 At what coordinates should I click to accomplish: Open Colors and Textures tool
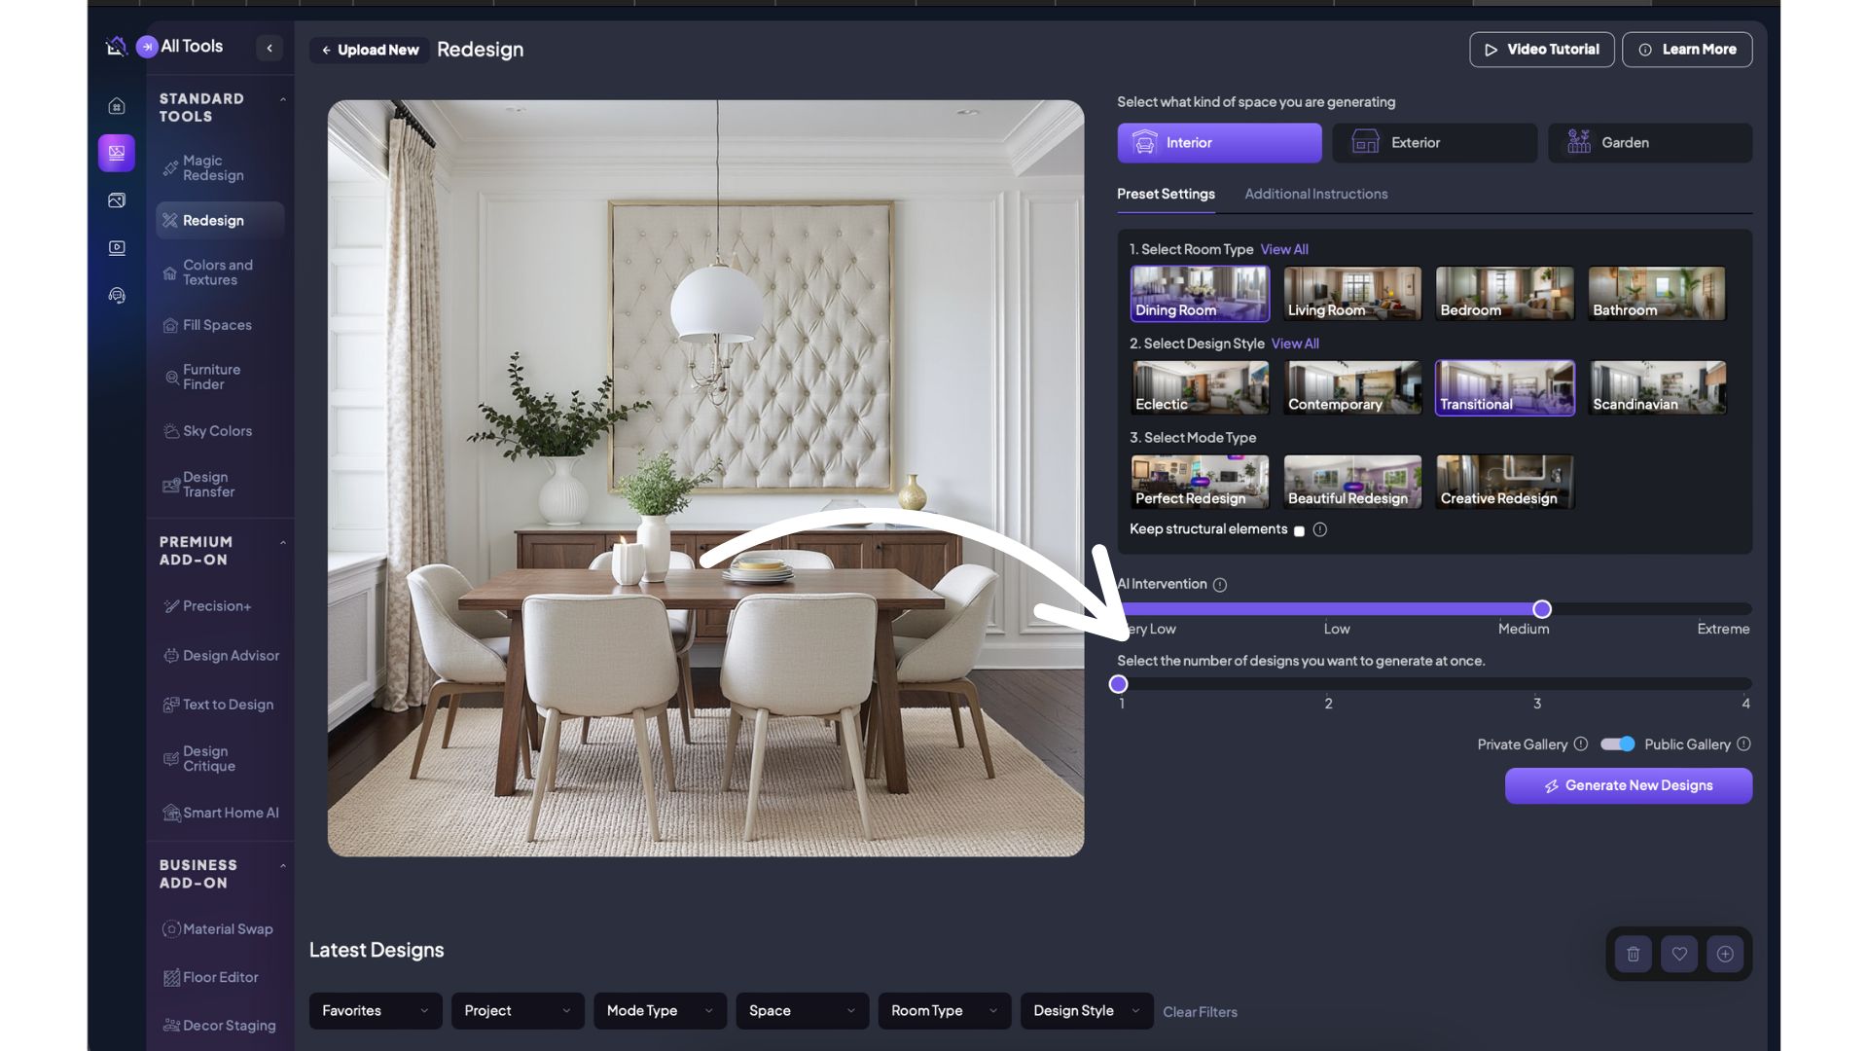218,272
